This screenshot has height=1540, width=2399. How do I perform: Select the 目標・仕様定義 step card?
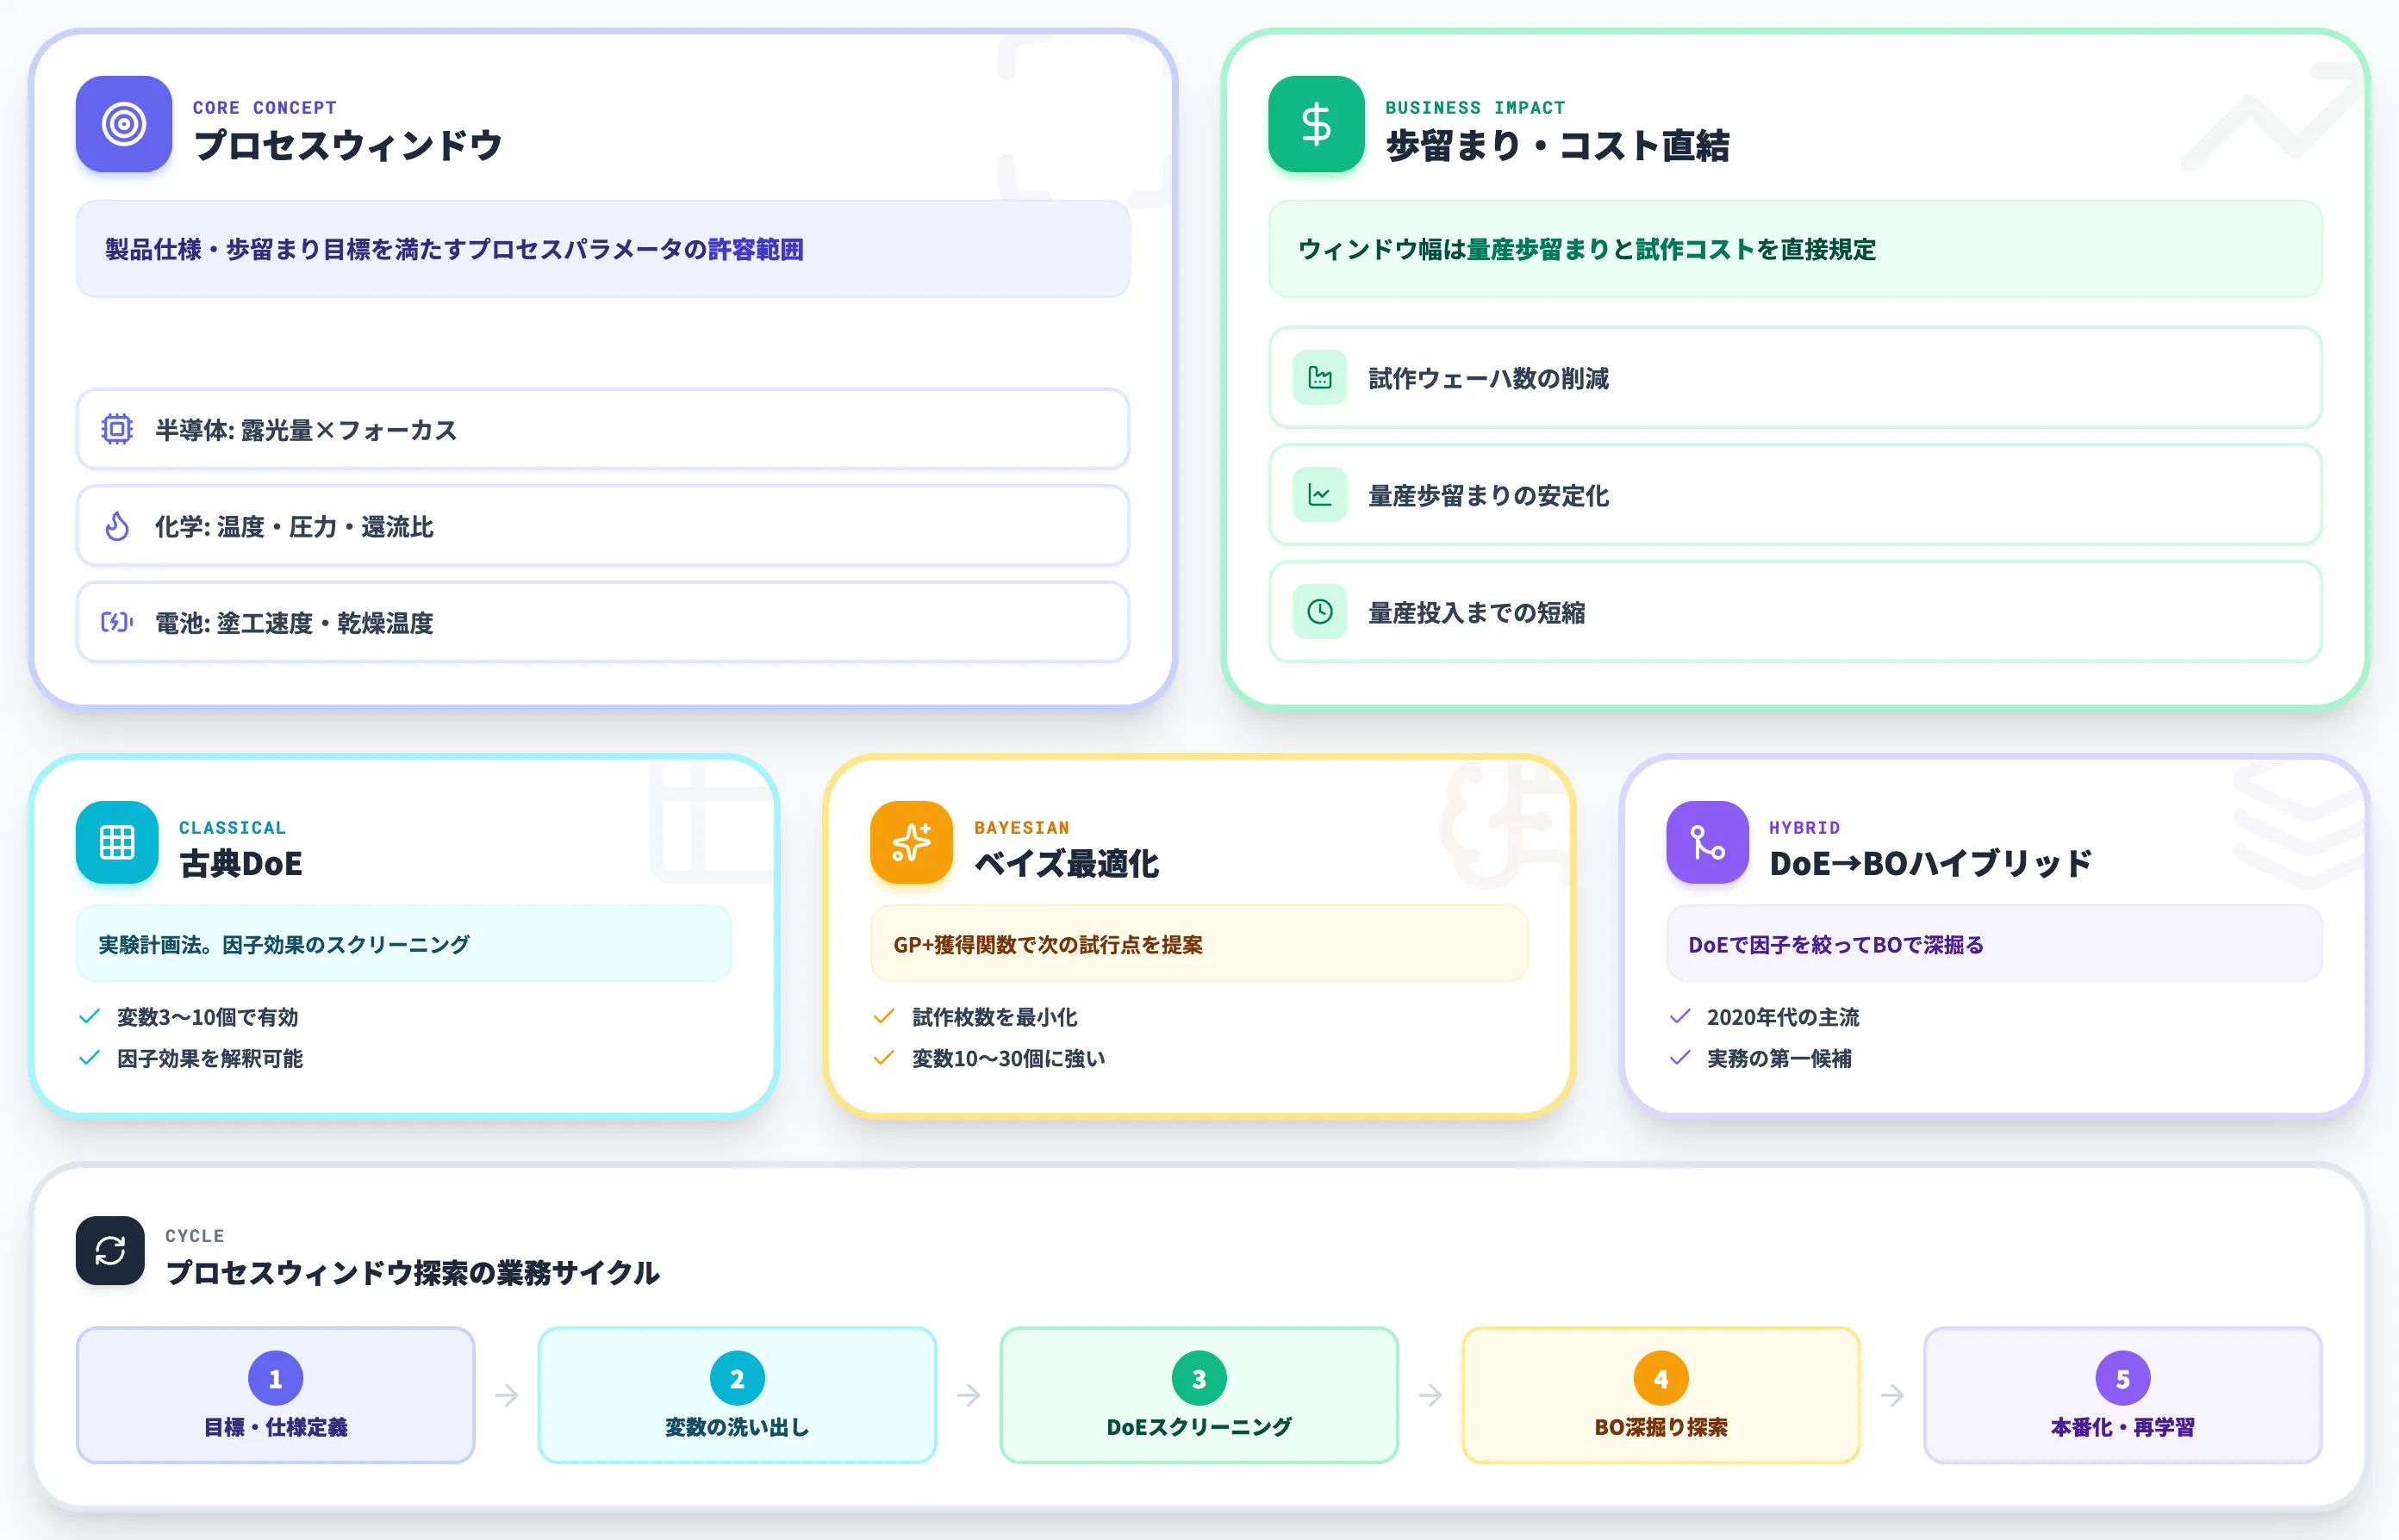[275, 1395]
